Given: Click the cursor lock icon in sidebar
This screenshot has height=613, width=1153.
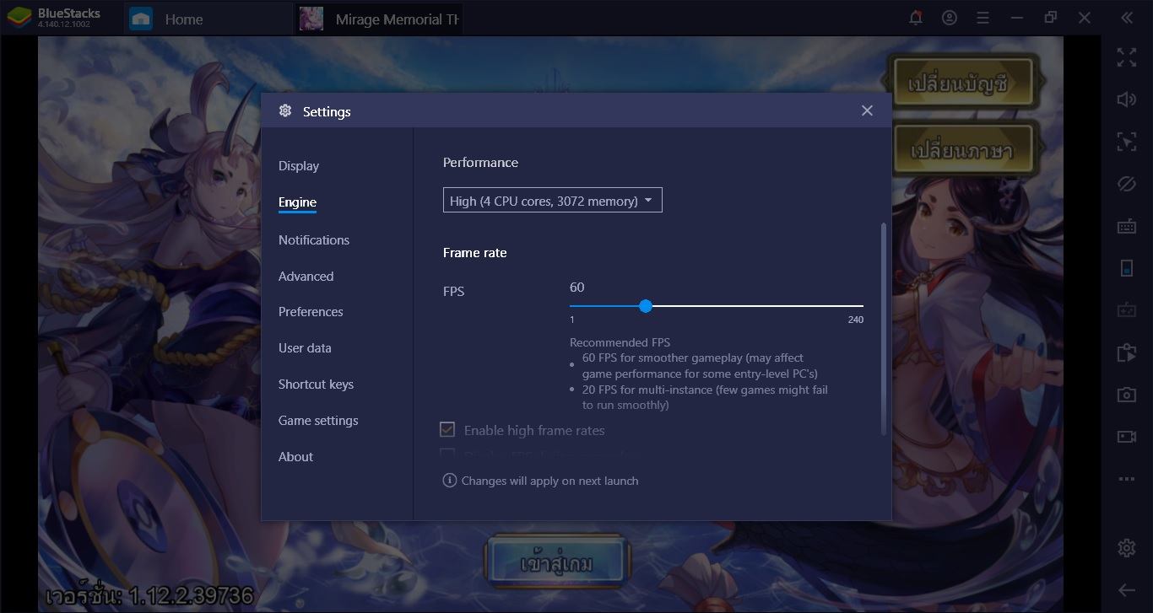Looking at the screenshot, I should 1127,142.
